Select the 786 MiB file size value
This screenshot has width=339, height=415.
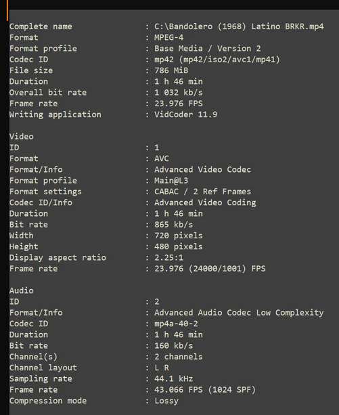(x=171, y=70)
